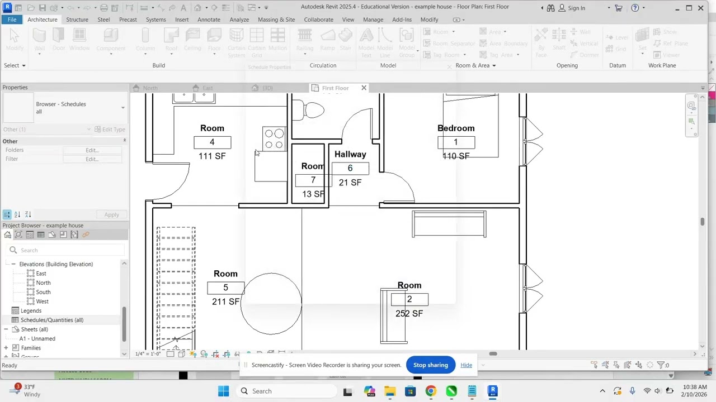Select Schedules/Quantities (all) in the Project Browser

(52, 320)
